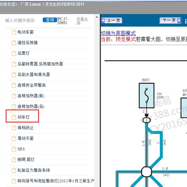Open 座椅安全带警告 entry
The image size is (187, 187).
click(x=32, y=85)
